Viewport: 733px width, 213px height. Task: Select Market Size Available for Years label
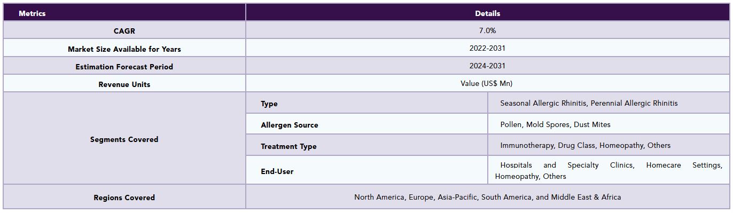[124, 49]
